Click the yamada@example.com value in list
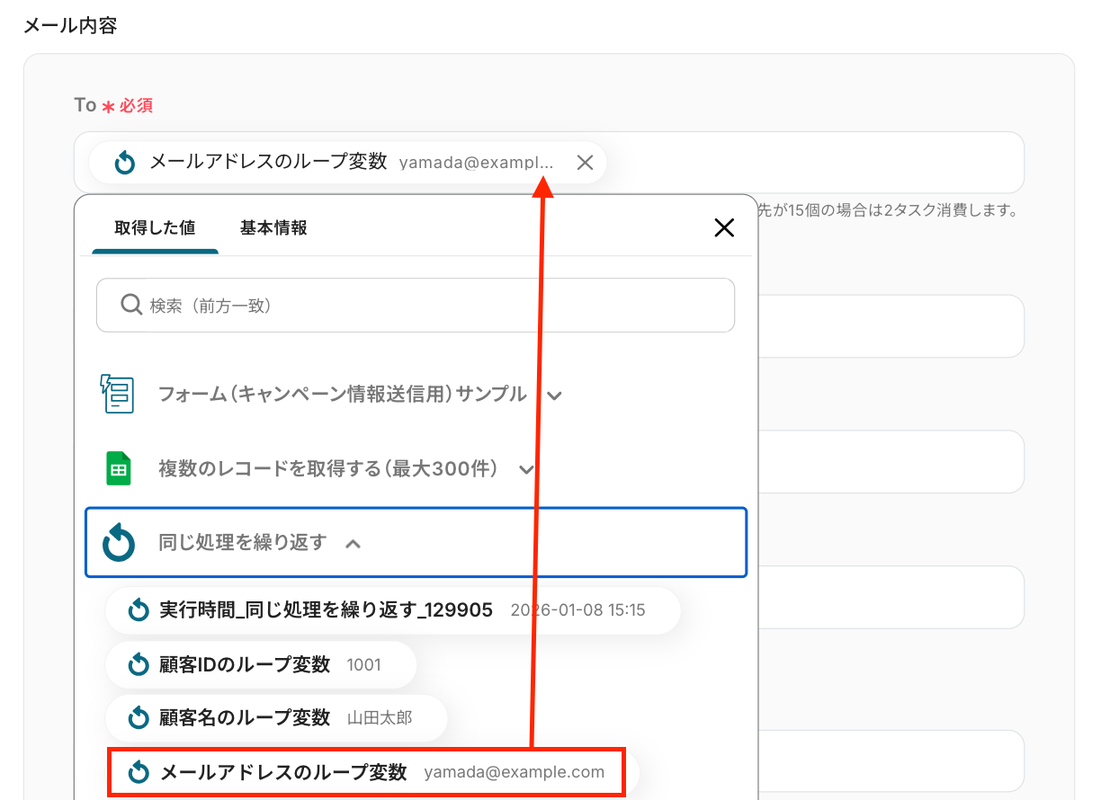The height and width of the screenshot is (800, 1110). coord(515,772)
